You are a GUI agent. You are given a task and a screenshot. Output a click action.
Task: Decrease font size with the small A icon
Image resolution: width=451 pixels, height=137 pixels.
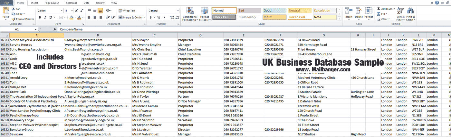pos(82,11)
